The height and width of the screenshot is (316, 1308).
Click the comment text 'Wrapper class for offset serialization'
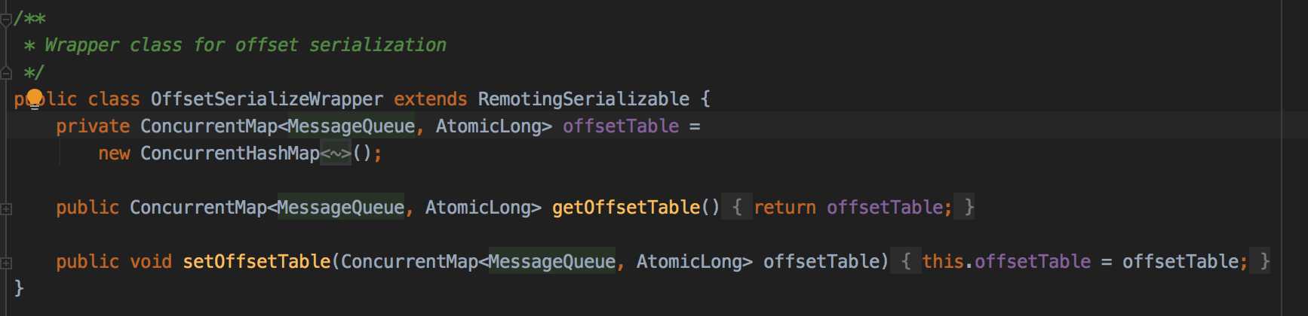tap(245, 45)
